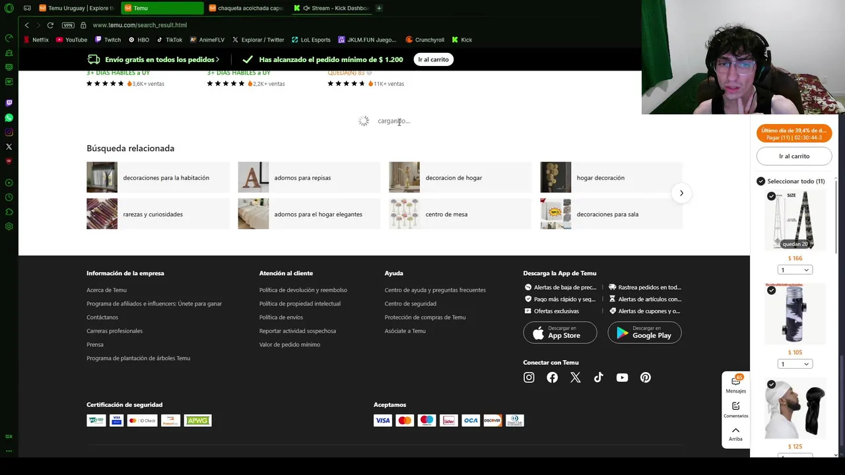Select rarezas y curiosidades related search
Screen dimensions: 845x475
pos(158,214)
